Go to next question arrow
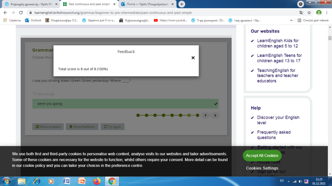 215,115
